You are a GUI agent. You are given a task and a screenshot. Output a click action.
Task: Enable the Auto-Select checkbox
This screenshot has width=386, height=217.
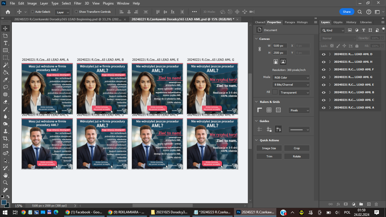pos(32,12)
